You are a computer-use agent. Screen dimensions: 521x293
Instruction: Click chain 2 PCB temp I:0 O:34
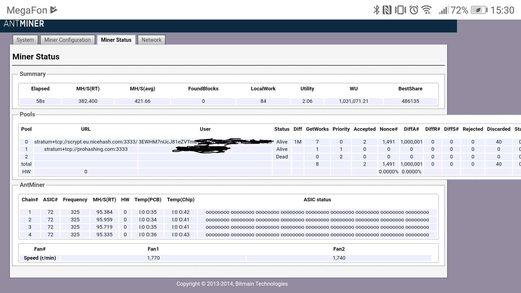[x=148, y=220]
